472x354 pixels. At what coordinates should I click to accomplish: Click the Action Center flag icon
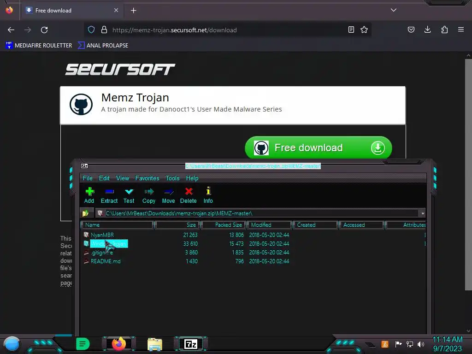pyautogui.click(x=399, y=344)
